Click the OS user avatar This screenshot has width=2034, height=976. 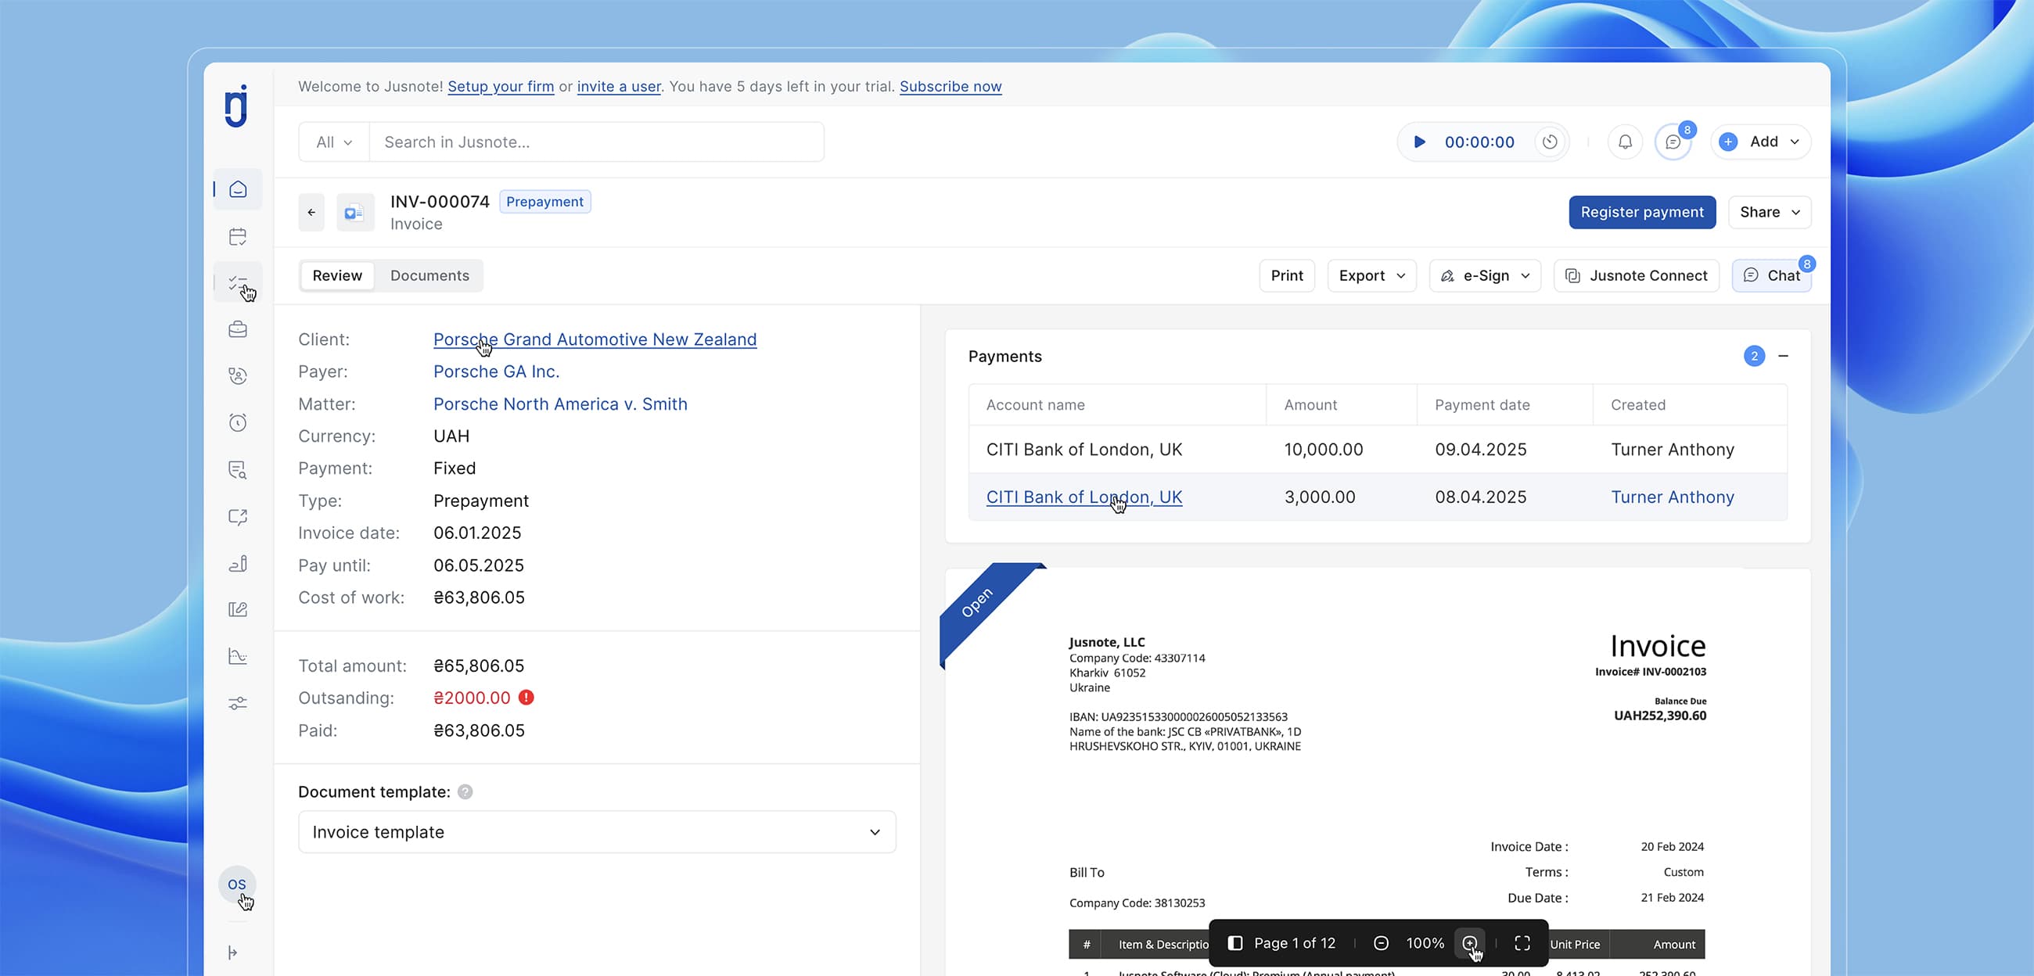(237, 884)
